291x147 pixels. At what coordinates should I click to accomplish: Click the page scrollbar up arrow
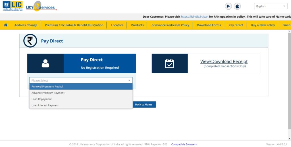click(289, 32)
